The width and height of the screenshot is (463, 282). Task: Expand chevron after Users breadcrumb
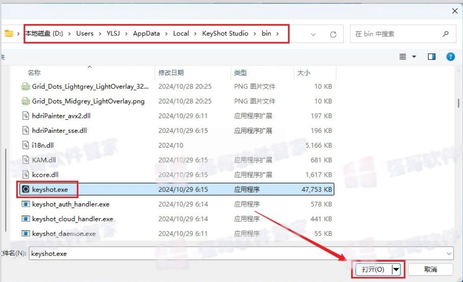click(x=100, y=34)
